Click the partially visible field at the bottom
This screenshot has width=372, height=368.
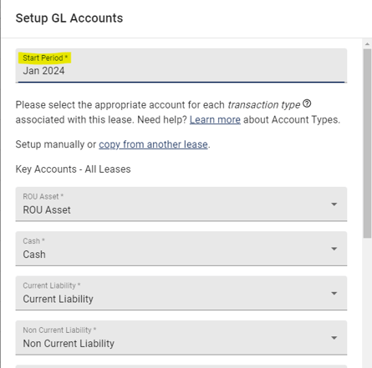pos(181,366)
